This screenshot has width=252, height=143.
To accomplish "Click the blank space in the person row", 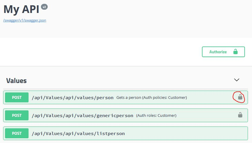I will click(x=210, y=97).
